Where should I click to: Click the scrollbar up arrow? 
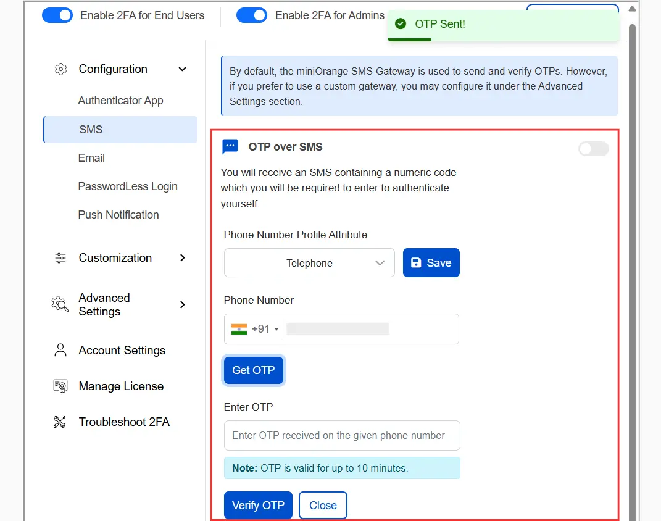[632, 9]
